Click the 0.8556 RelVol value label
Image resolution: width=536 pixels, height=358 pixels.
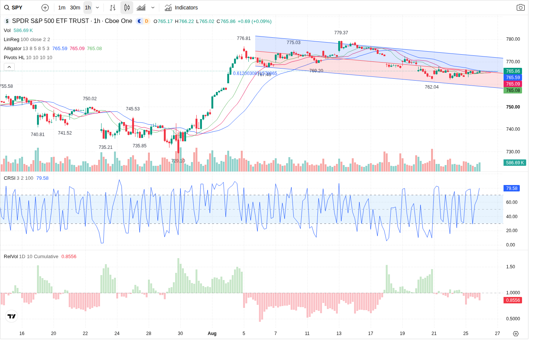pyautogui.click(x=513, y=300)
